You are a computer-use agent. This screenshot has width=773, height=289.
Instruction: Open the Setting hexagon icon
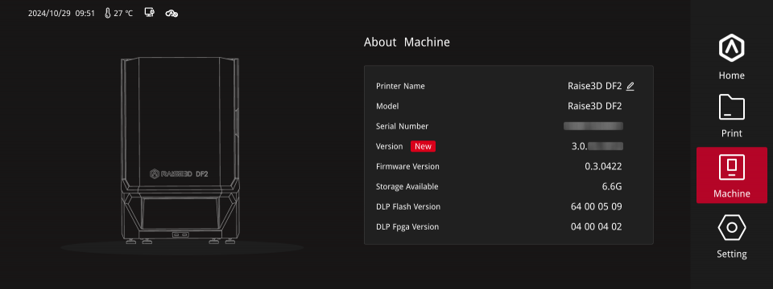[732, 228]
